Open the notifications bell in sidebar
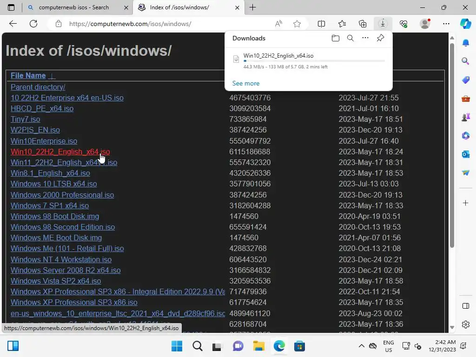This screenshot has height=357, width=476. (x=466, y=43)
